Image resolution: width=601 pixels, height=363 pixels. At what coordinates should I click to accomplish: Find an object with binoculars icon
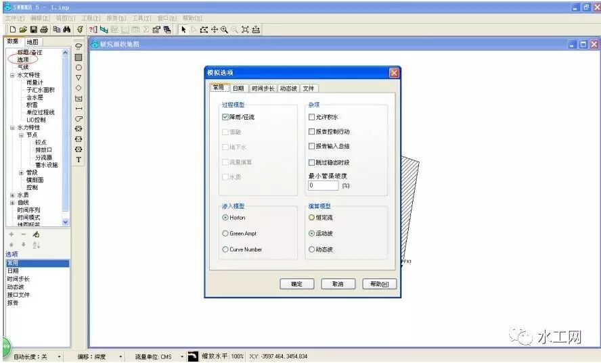pyautogui.click(x=67, y=30)
